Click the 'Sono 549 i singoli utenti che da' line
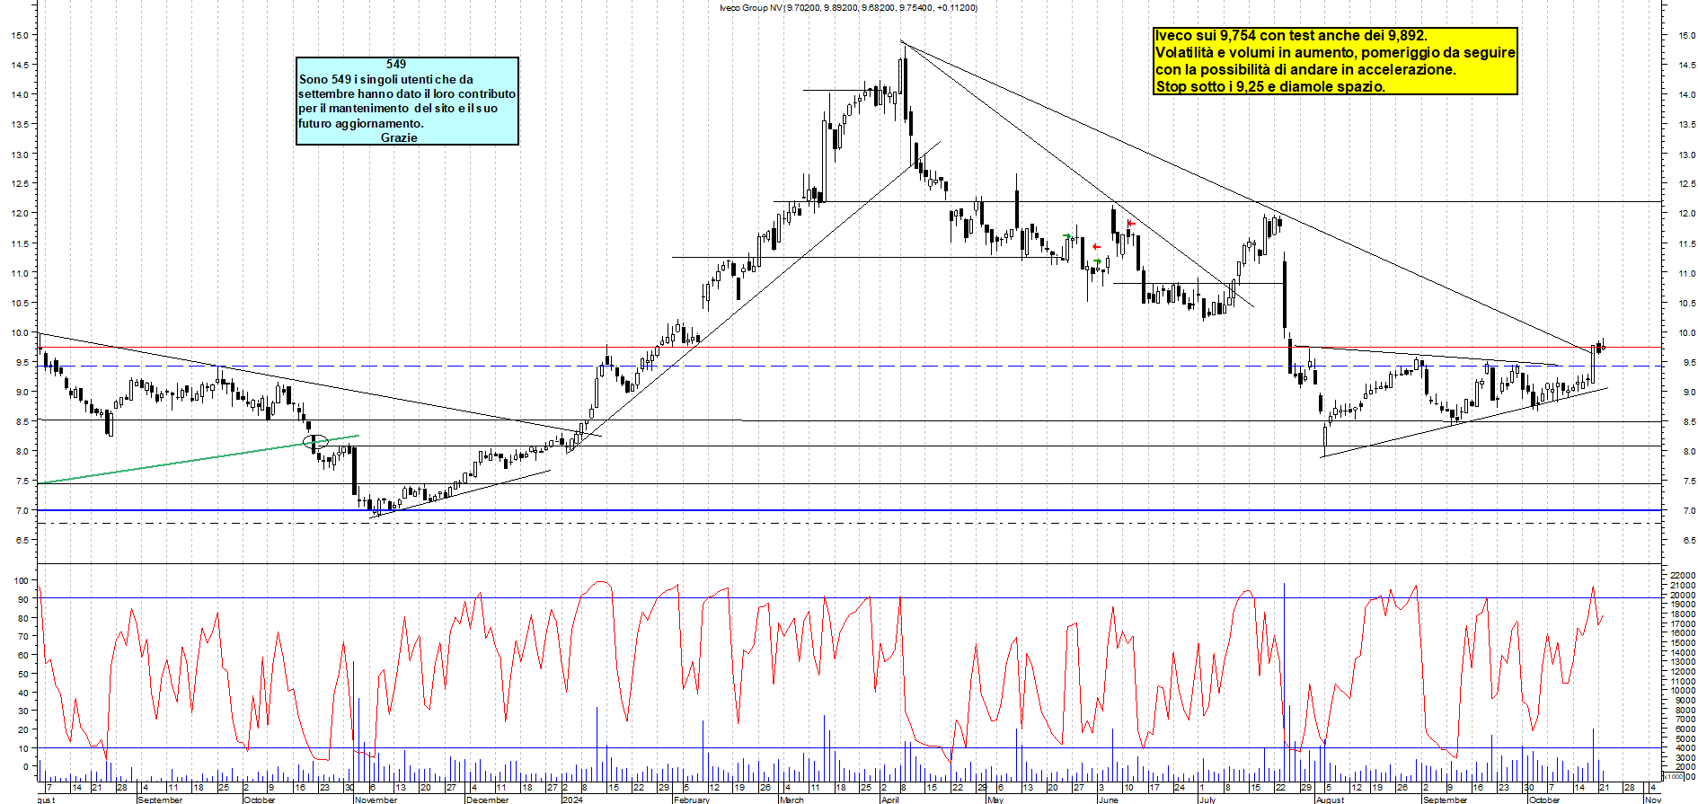 (386, 79)
